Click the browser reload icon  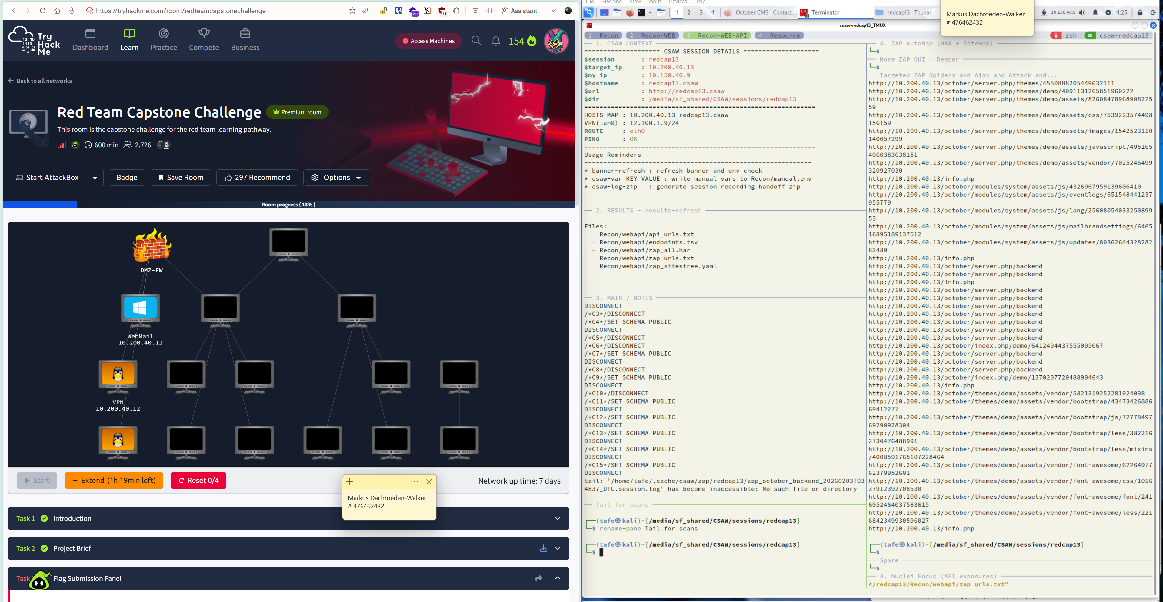[x=42, y=11]
